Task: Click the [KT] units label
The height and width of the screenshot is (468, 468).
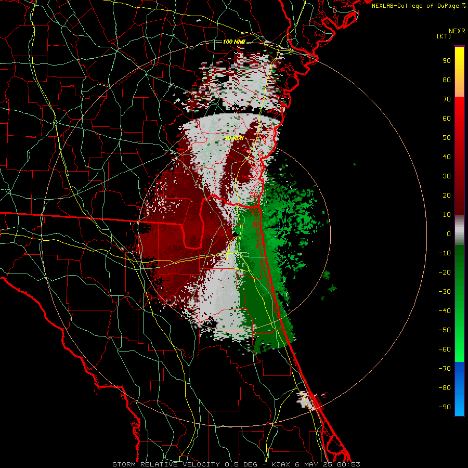Action: (444, 36)
